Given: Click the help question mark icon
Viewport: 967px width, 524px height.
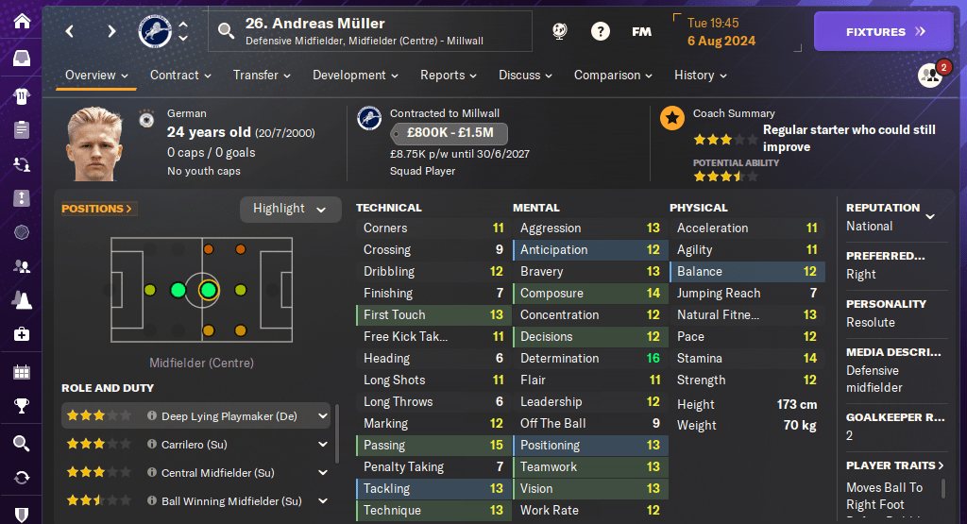Looking at the screenshot, I should (x=600, y=31).
